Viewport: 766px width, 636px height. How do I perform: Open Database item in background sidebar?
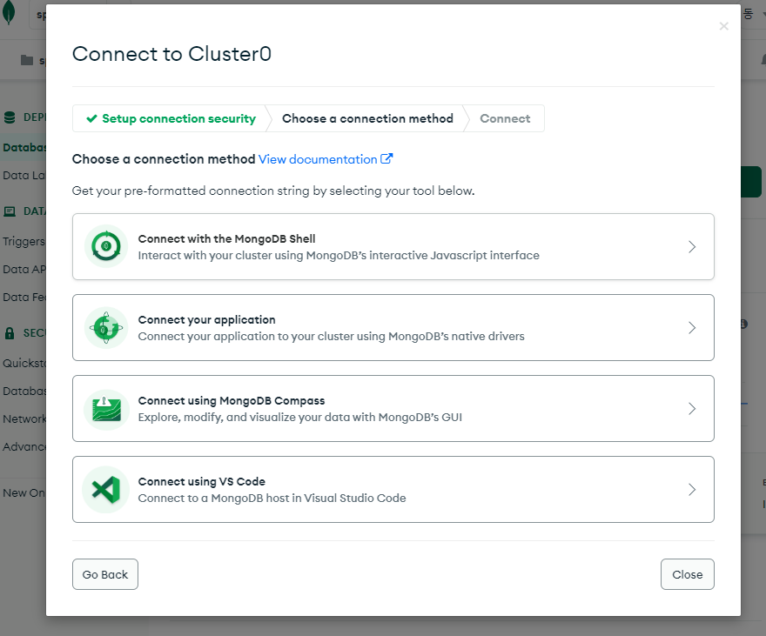[23, 147]
